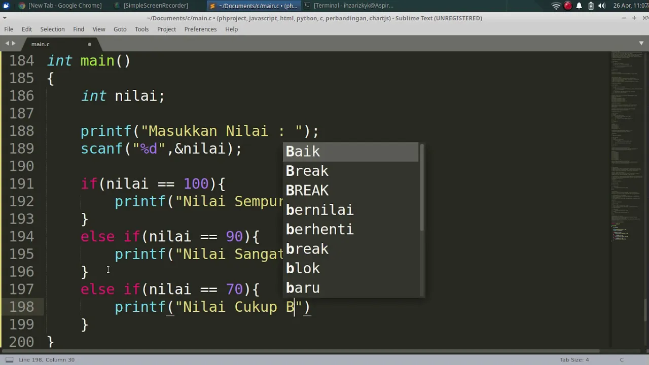Screen dimensions: 649x365
Task: Click the scanf call on line 189
Action: [x=161, y=149]
